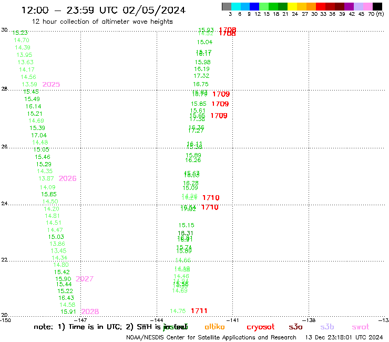Click the wave height value 17.32
The width and height of the screenshot is (389, 342).
pos(201,76)
